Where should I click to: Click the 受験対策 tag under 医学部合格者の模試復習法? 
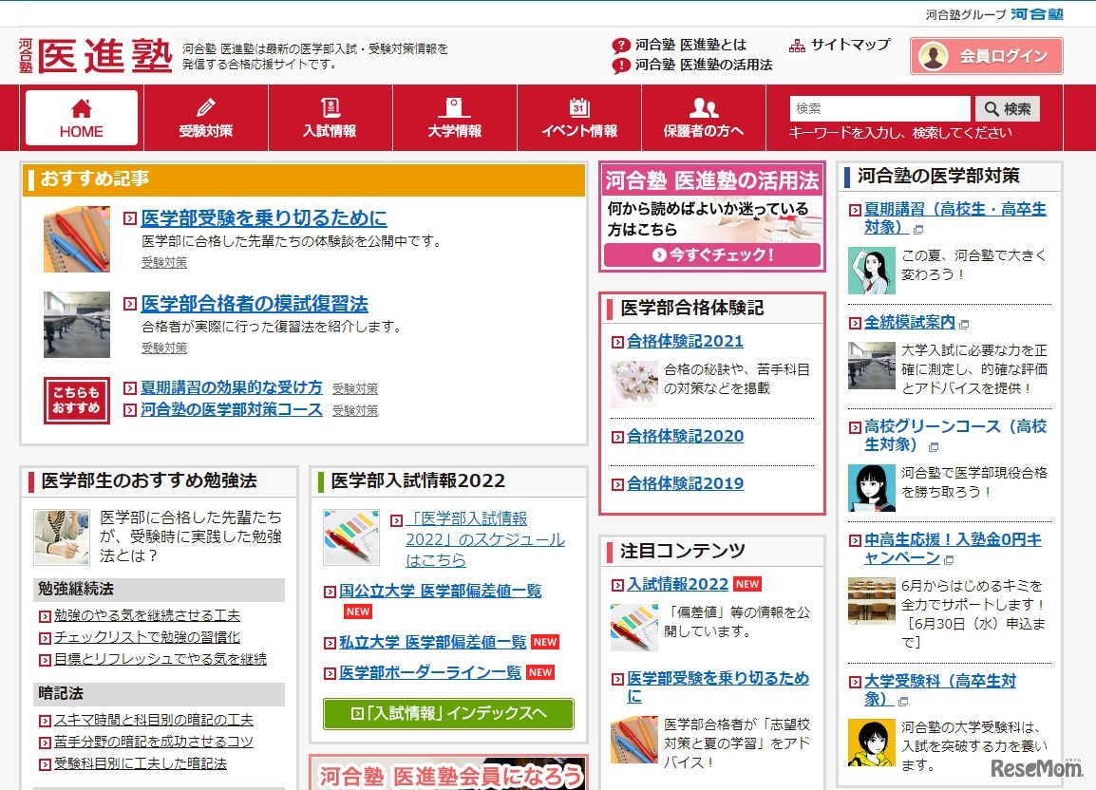(x=164, y=348)
